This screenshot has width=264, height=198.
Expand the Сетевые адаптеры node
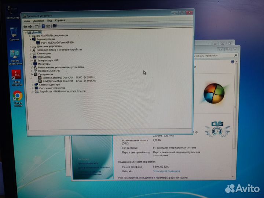click(x=33, y=85)
